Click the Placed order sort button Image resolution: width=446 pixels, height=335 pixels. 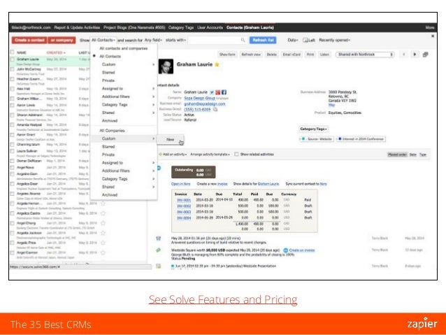tap(397, 155)
